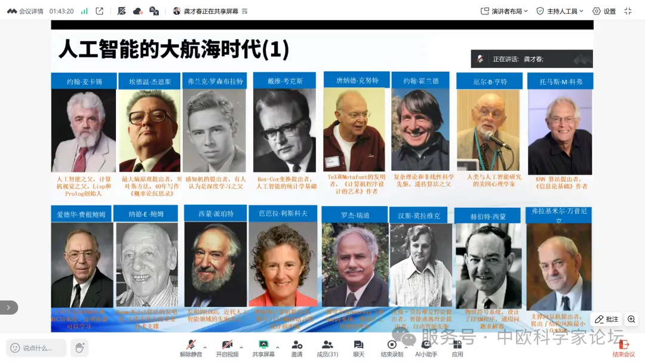The image size is (645, 363).
Task: Click the cloud recording status icon
Action: pos(137,11)
